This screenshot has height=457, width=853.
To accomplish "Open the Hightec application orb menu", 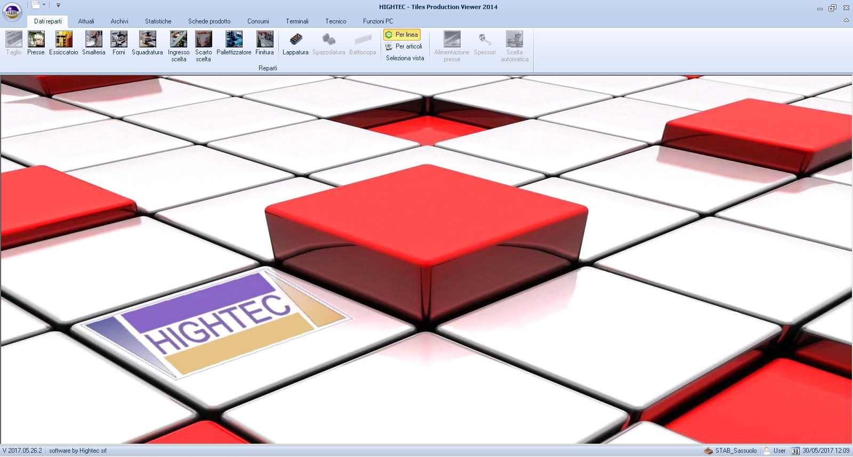I will [12, 11].
